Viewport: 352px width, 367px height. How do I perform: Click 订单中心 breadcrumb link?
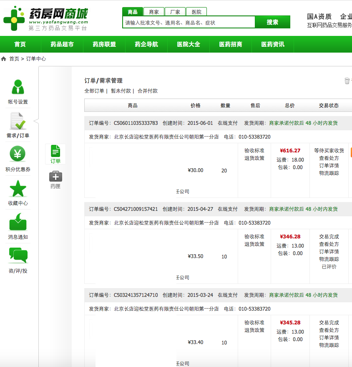36,59
